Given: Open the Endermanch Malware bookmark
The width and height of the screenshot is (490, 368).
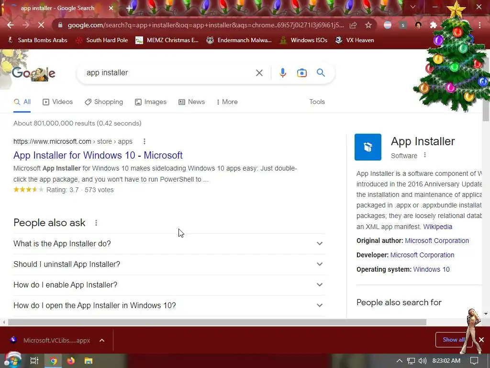Looking at the screenshot, I should point(239,40).
